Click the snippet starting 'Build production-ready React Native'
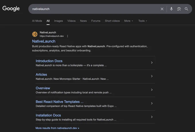Image resolution: width=195 pixels, height=132 pixels. pyautogui.click(x=90, y=48)
